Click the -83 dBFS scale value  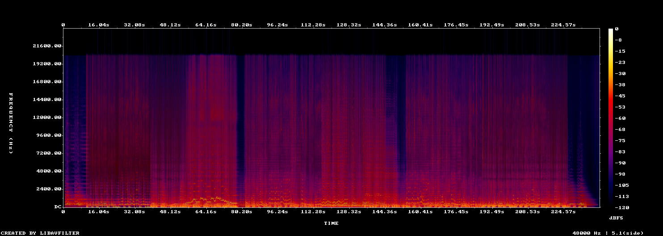pyautogui.click(x=620, y=152)
